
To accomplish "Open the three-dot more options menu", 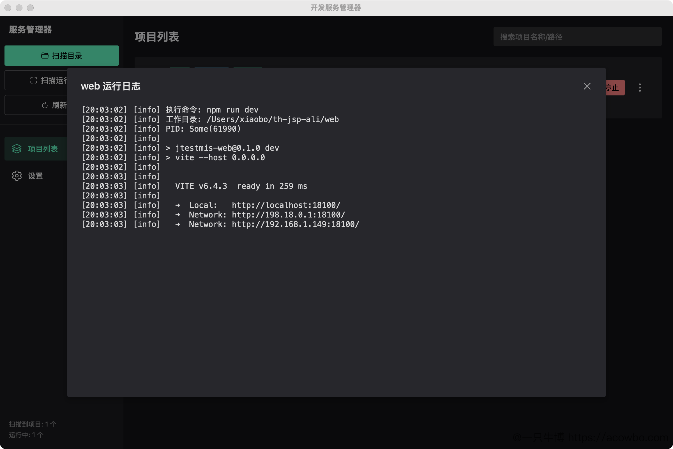I will 640,88.
